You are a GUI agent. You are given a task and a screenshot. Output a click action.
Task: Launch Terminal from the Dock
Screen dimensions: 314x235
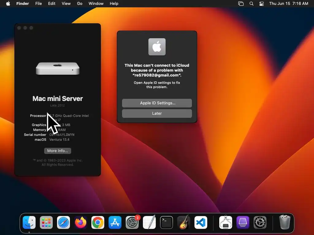click(x=167, y=222)
